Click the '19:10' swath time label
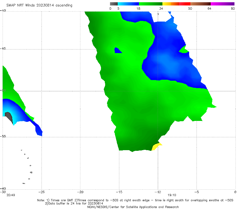This screenshot has height=209, width=238. (x=172, y=195)
